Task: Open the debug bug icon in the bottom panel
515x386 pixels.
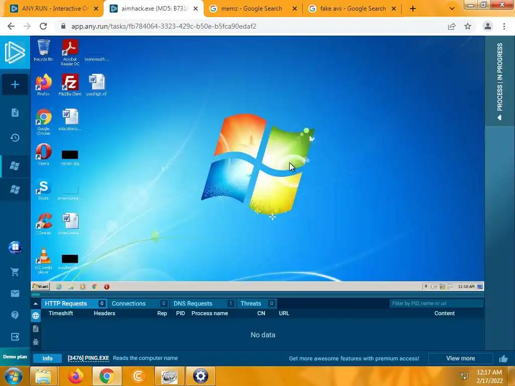Action: 36,342
